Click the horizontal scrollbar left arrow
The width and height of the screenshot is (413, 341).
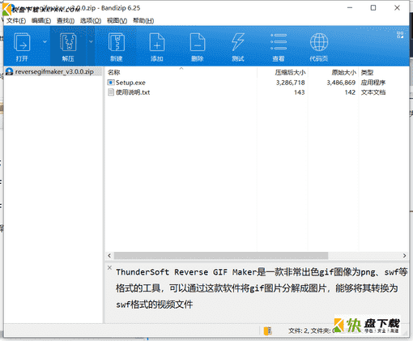[x=109, y=255]
